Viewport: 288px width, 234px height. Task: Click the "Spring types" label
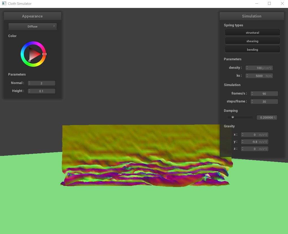[234, 25]
